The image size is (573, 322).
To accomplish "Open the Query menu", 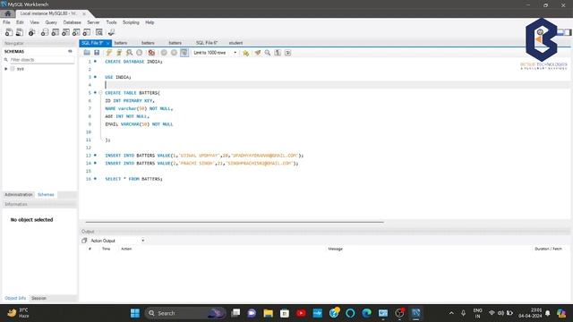I will (51, 22).
